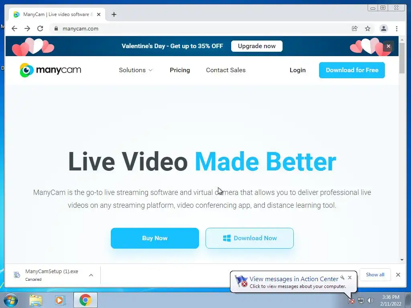Open the Windows Start menu

click(11, 300)
